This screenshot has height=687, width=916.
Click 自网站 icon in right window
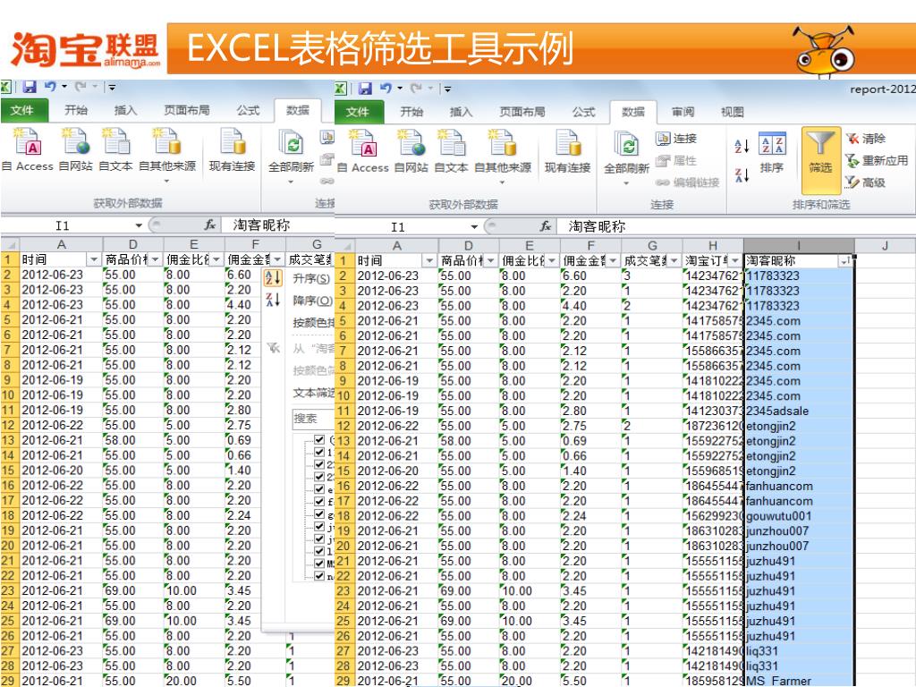[411, 150]
